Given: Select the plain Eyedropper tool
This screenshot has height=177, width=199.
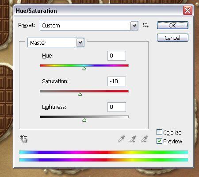Looking at the screenshot, I should [x=122, y=139].
